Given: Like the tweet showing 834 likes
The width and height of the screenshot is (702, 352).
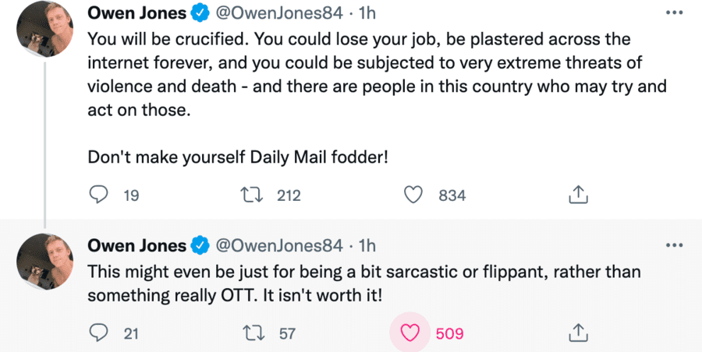Looking at the screenshot, I should [415, 195].
